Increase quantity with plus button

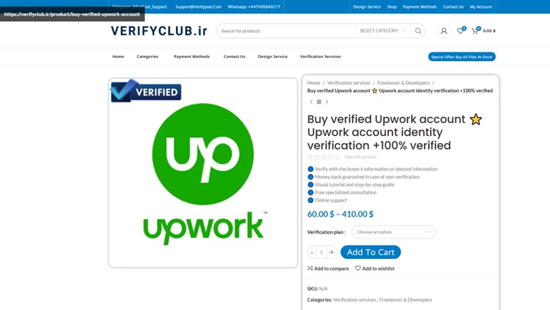coord(332,252)
